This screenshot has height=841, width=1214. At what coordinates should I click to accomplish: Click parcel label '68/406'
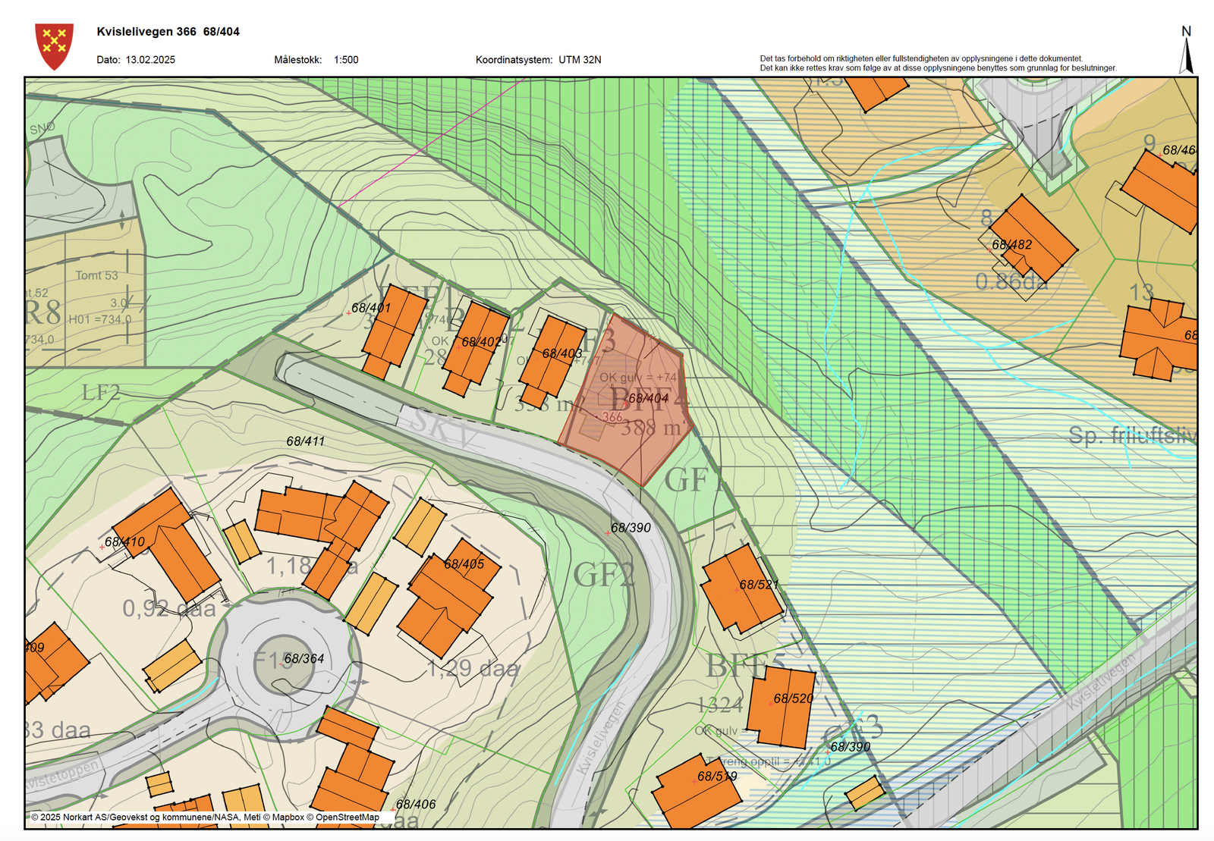[x=415, y=804]
